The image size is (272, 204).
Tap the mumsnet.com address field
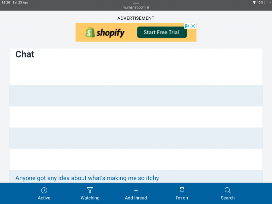[134, 7]
